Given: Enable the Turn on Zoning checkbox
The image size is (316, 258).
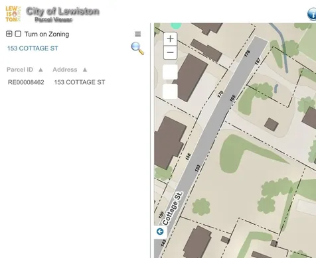Looking at the screenshot, I should (18, 34).
